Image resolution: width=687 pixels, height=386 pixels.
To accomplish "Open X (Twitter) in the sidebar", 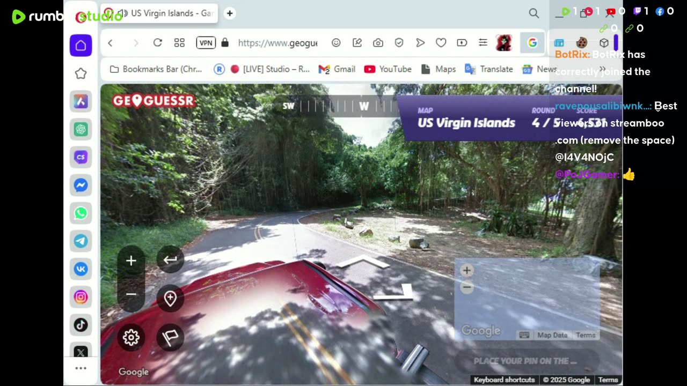I will click(81, 352).
